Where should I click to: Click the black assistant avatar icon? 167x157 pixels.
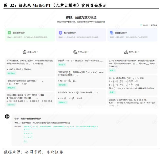[7, 116]
